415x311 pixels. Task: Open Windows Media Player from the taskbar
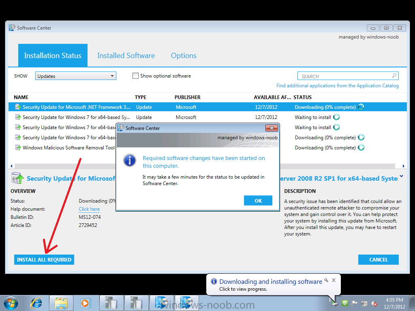[x=86, y=303]
